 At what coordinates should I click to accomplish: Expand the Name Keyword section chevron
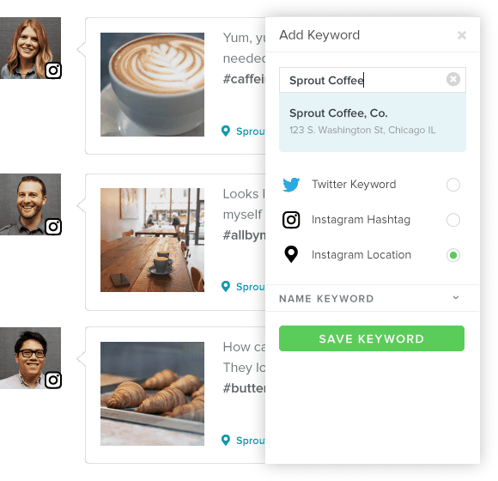coord(456,298)
